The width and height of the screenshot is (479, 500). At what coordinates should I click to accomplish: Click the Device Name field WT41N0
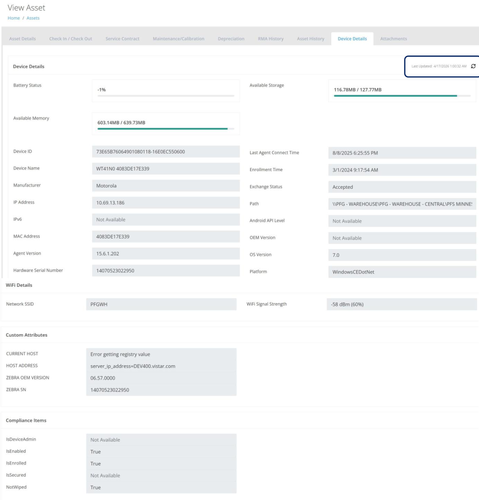tap(166, 169)
